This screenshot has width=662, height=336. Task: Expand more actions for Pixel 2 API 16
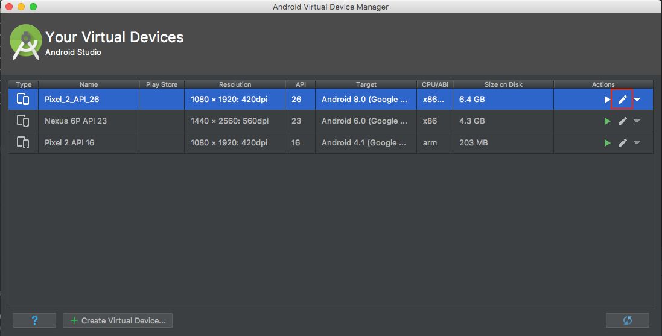(637, 143)
